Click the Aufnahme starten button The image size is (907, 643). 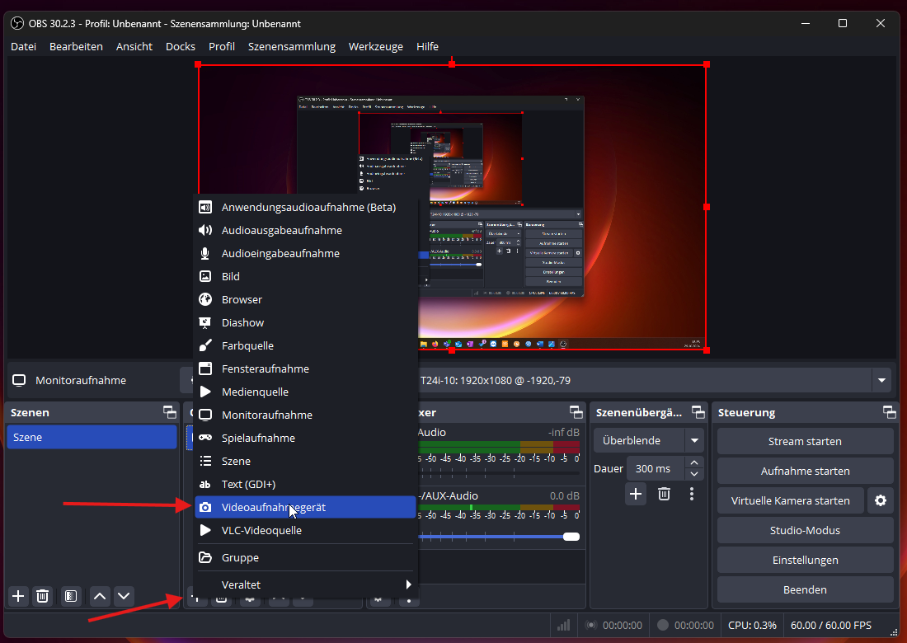[x=805, y=471]
